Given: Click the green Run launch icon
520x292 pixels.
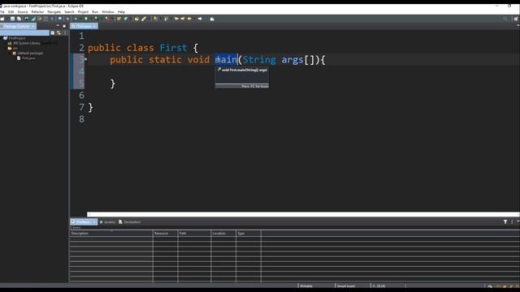Looking at the screenshot, I should click(x=86, y=19).
